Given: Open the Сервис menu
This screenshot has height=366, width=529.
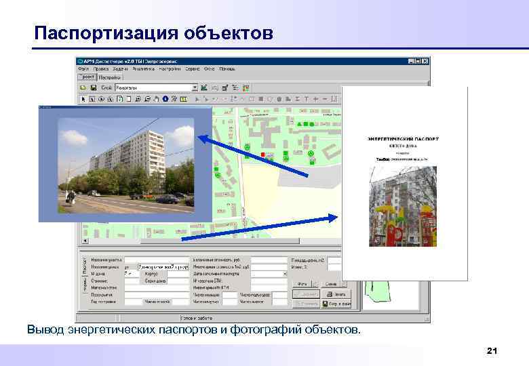Looking at the screenshot, I should [x=193, y=68].
